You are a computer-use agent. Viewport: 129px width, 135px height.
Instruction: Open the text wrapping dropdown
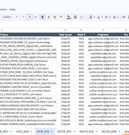coord(108,17)
